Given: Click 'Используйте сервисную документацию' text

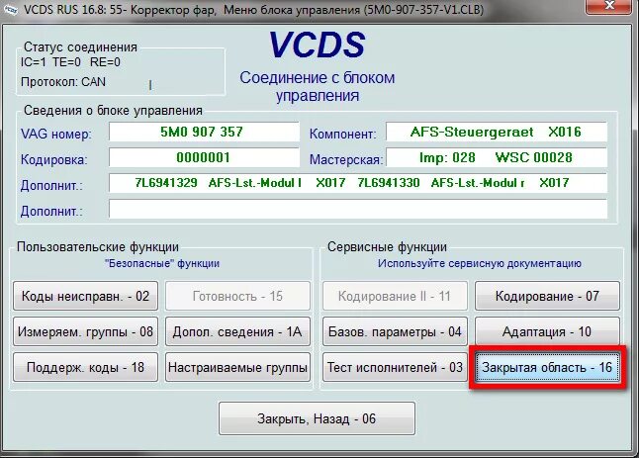Looking at the screenshot, I should tap(479, 264).
